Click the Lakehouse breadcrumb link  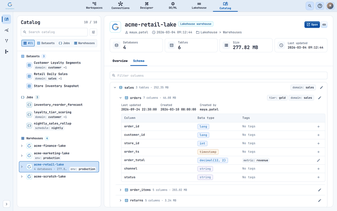[x=209, y=32]
